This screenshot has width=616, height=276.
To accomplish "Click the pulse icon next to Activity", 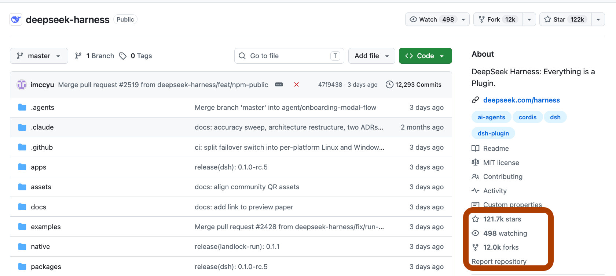I will pyautogui.click(x=476, y=191).
